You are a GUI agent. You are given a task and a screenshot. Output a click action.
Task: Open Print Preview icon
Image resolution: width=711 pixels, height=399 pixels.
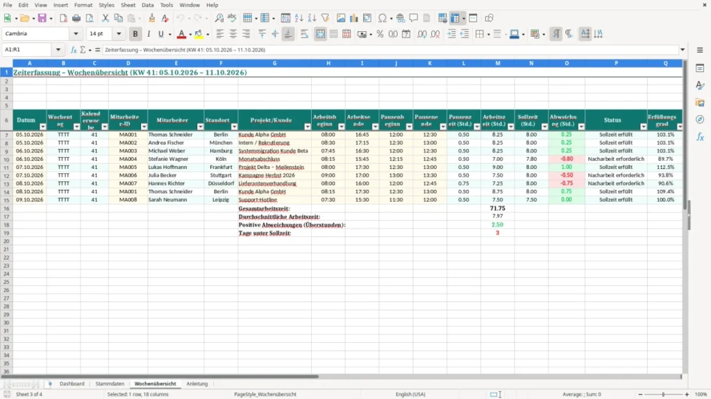pos(90,18)
